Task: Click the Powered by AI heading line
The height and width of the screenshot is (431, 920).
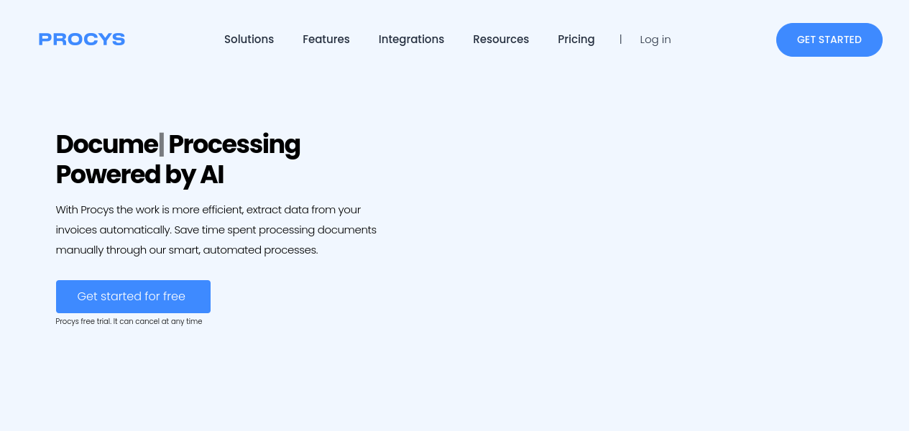Action: 139,175
